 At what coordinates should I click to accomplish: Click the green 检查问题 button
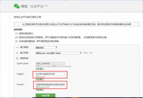(46, 95)
